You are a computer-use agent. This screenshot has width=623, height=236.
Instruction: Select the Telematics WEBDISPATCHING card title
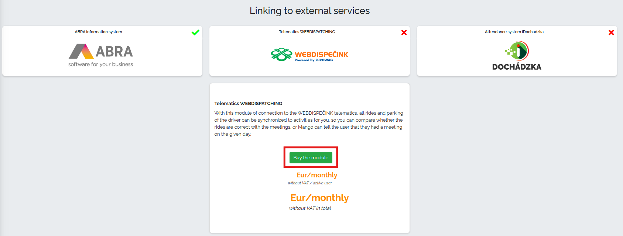pos(307,32)
